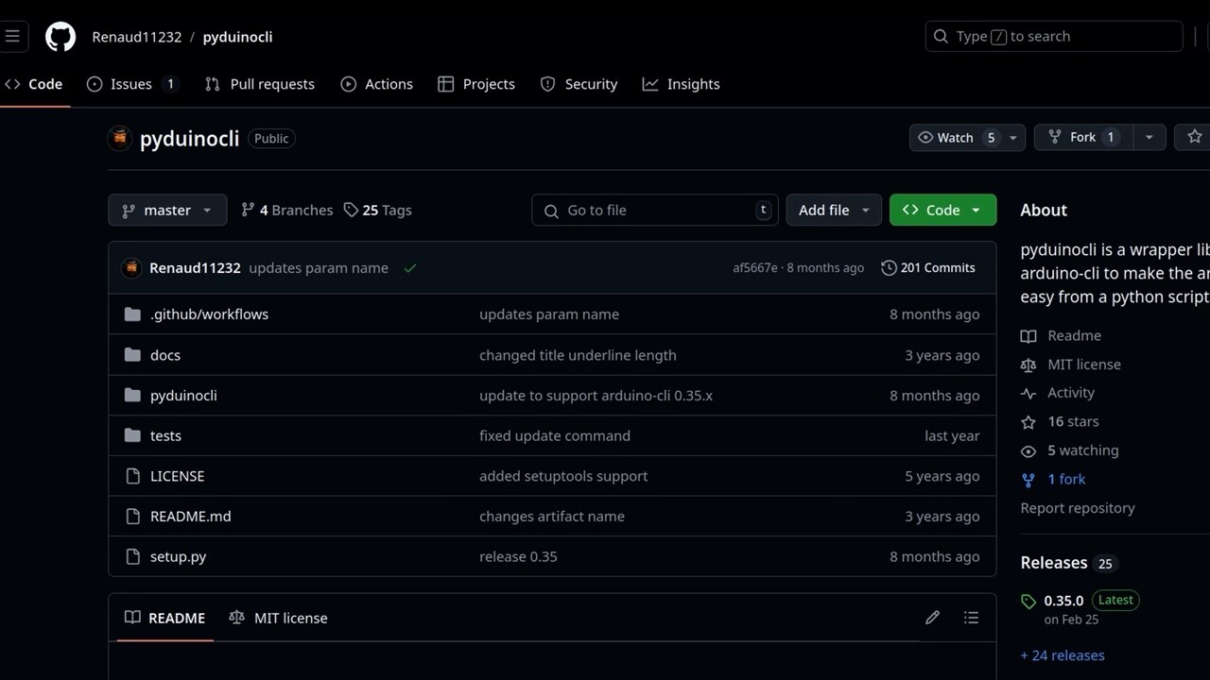The width and height of the screenshot is (1210, 680).
Task: Open the green Code dropdown
Action: tap(942, 210)
